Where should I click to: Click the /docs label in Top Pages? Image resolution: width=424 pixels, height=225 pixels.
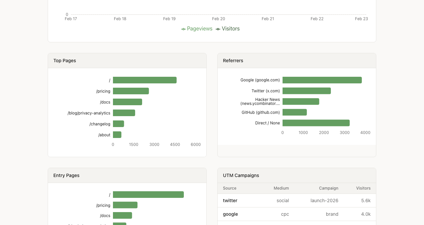click(x=105, y=102)
